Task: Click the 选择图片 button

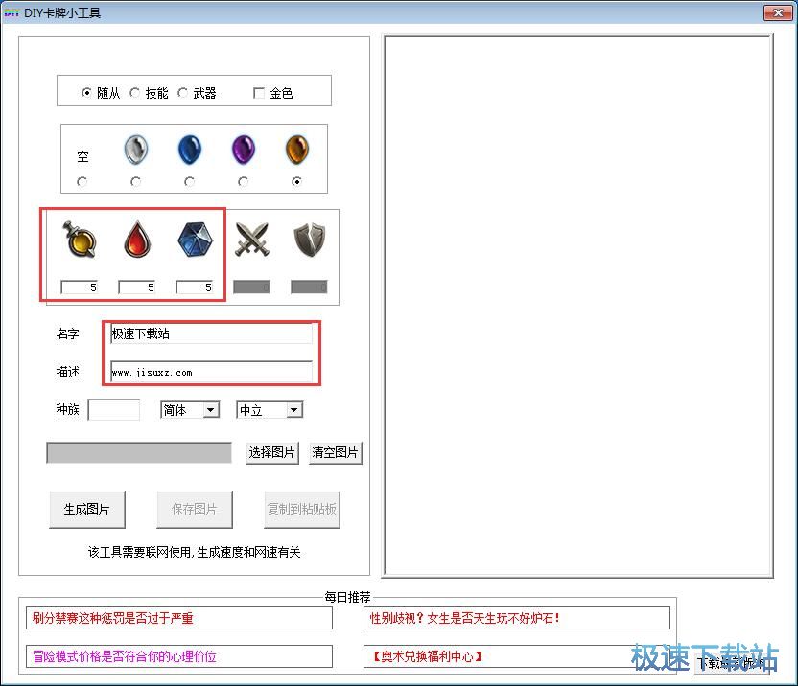Action: [271, 452]
